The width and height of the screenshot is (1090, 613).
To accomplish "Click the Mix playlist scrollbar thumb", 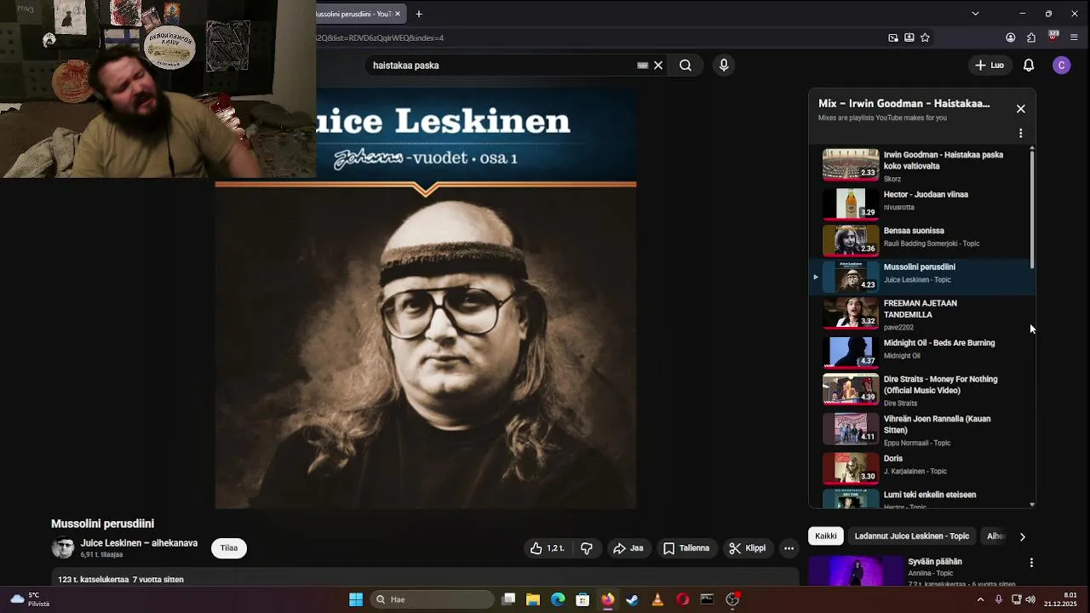I will click(1032, 209).
